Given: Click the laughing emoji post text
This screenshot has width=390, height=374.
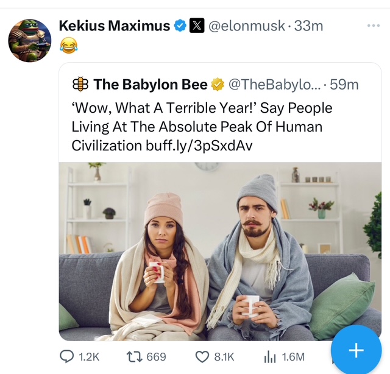Looking at the screenshot, I should (x=69, y=44).
